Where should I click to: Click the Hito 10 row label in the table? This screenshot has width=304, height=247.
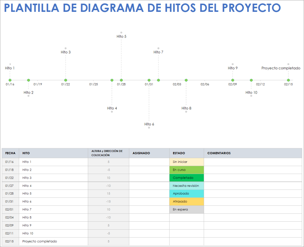27,233
